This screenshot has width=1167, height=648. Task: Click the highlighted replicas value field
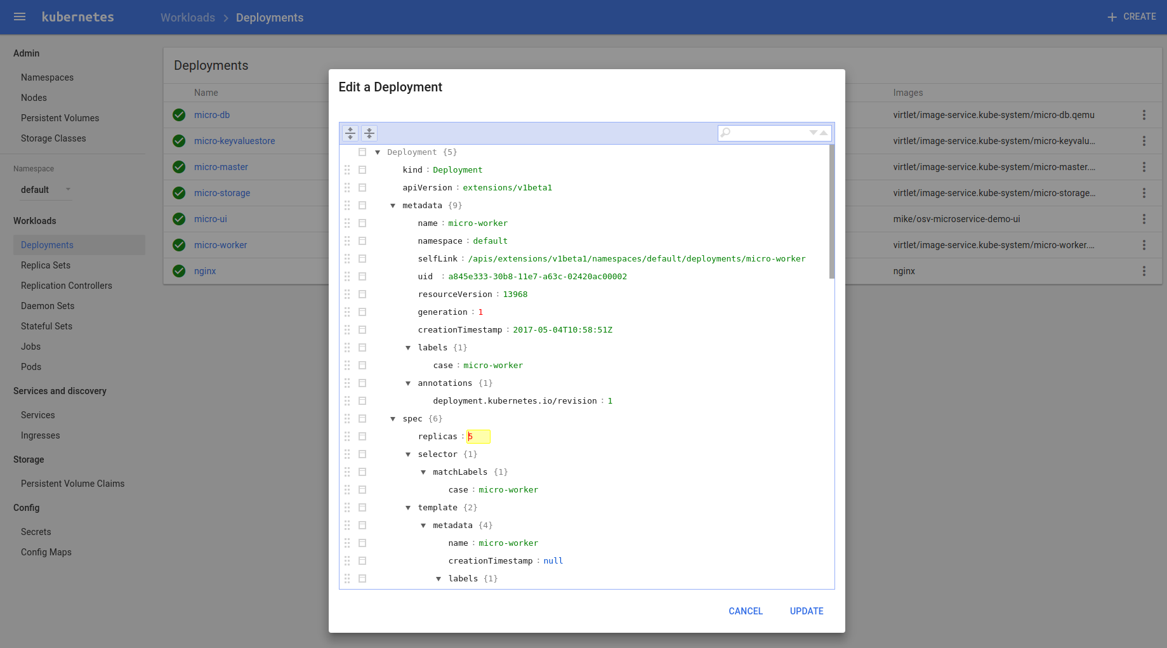pyautogui.click(x=478, y=437)
